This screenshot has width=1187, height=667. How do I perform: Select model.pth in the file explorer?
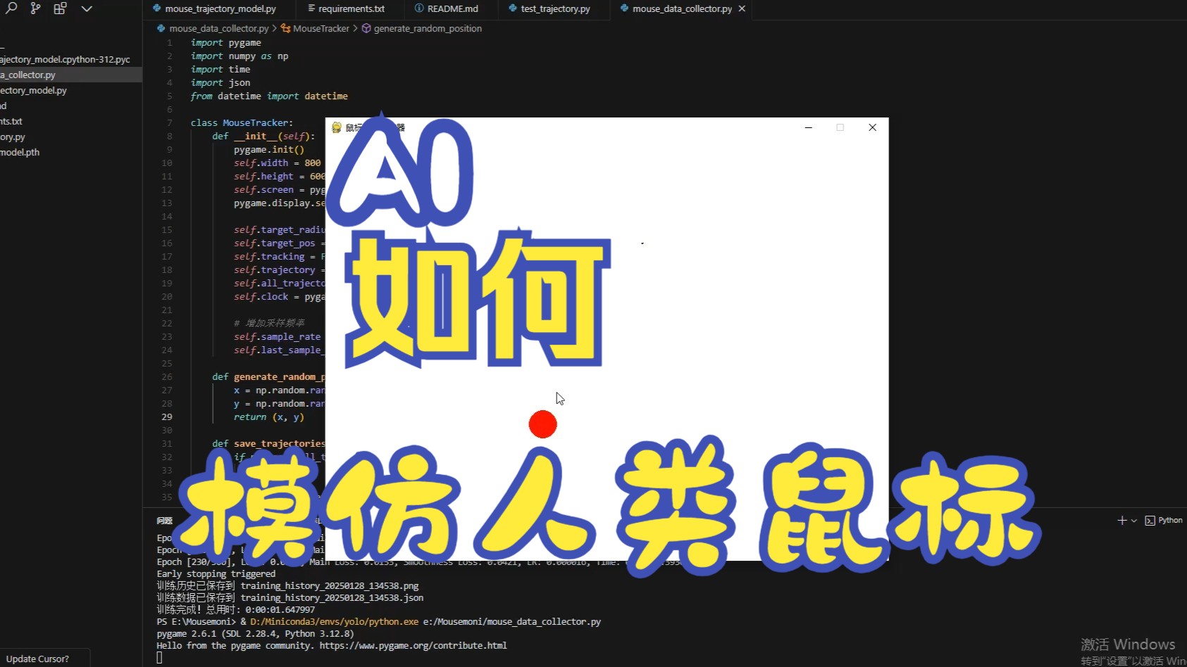pos(20,152)
